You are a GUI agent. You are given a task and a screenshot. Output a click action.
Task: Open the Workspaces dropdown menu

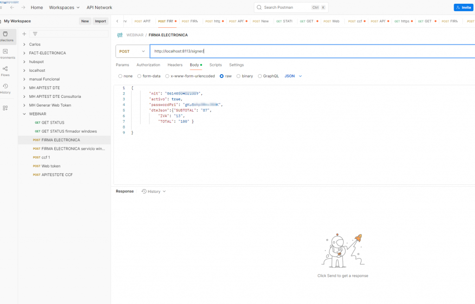click(x=64, y=7)
